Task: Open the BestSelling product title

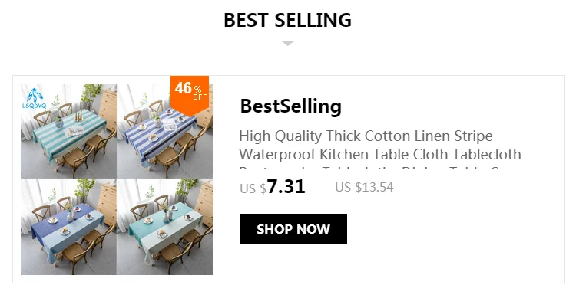Action: coord(290,106)
